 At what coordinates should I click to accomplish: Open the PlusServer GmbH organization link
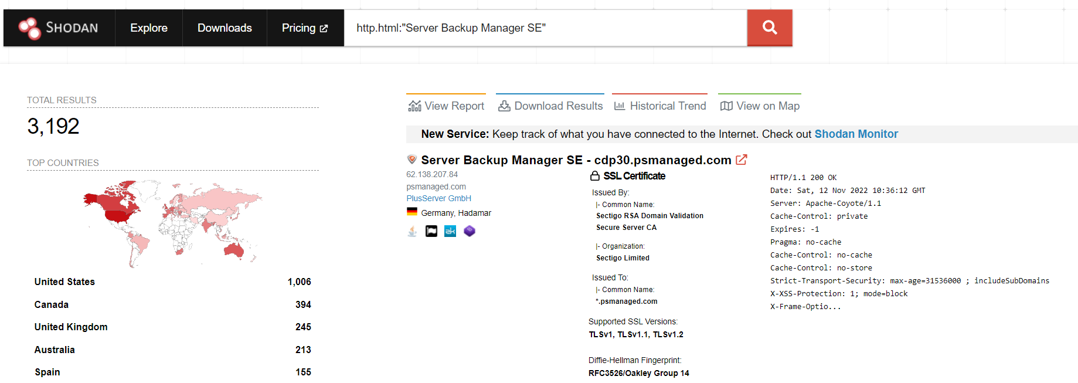pyautogui.click(x=439, y=198)
